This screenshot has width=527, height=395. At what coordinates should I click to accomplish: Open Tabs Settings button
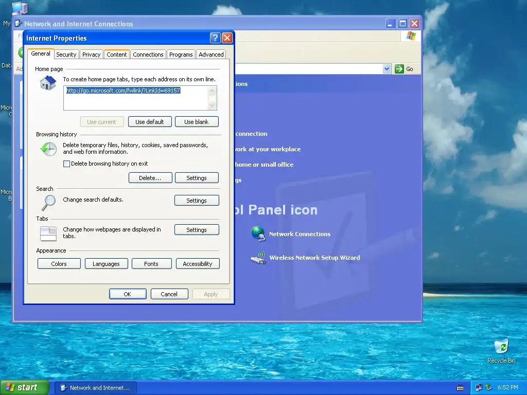click(197, 230)
